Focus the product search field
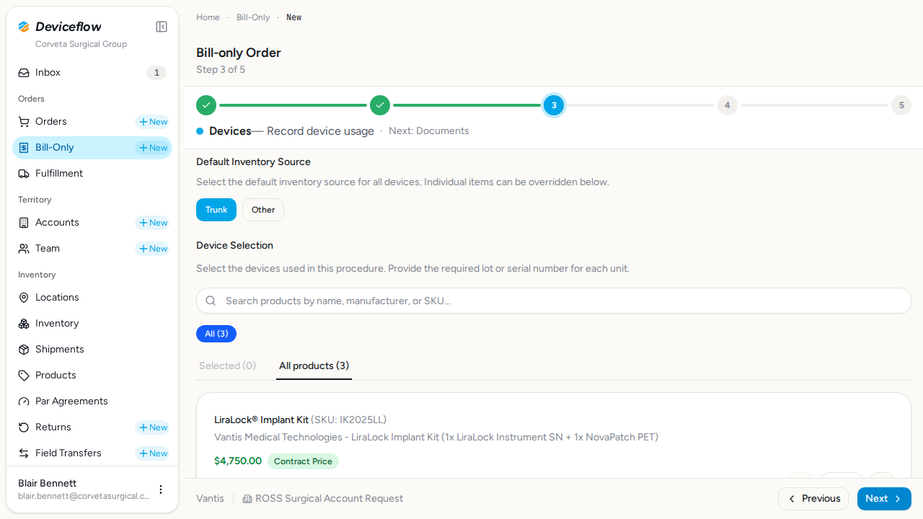923x519 pixels. click(x=554, y=301)
